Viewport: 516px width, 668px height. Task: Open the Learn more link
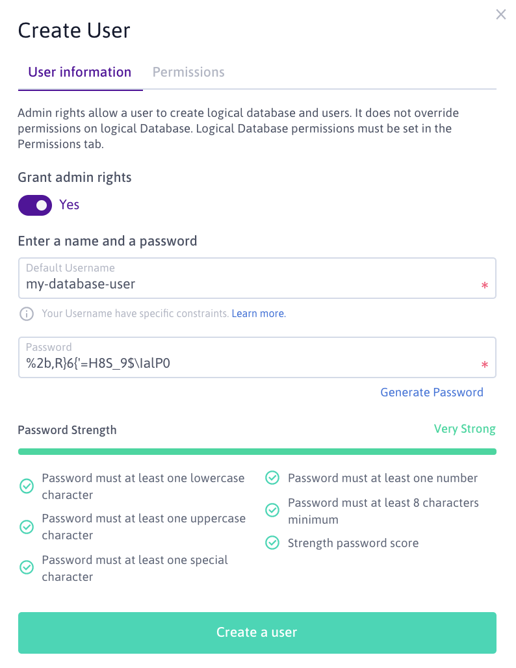[258, 313]
